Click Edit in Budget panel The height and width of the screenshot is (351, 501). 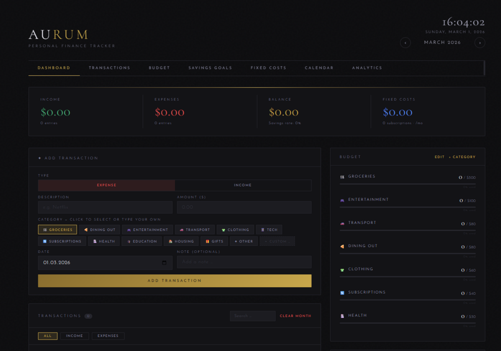click(439, 157)
